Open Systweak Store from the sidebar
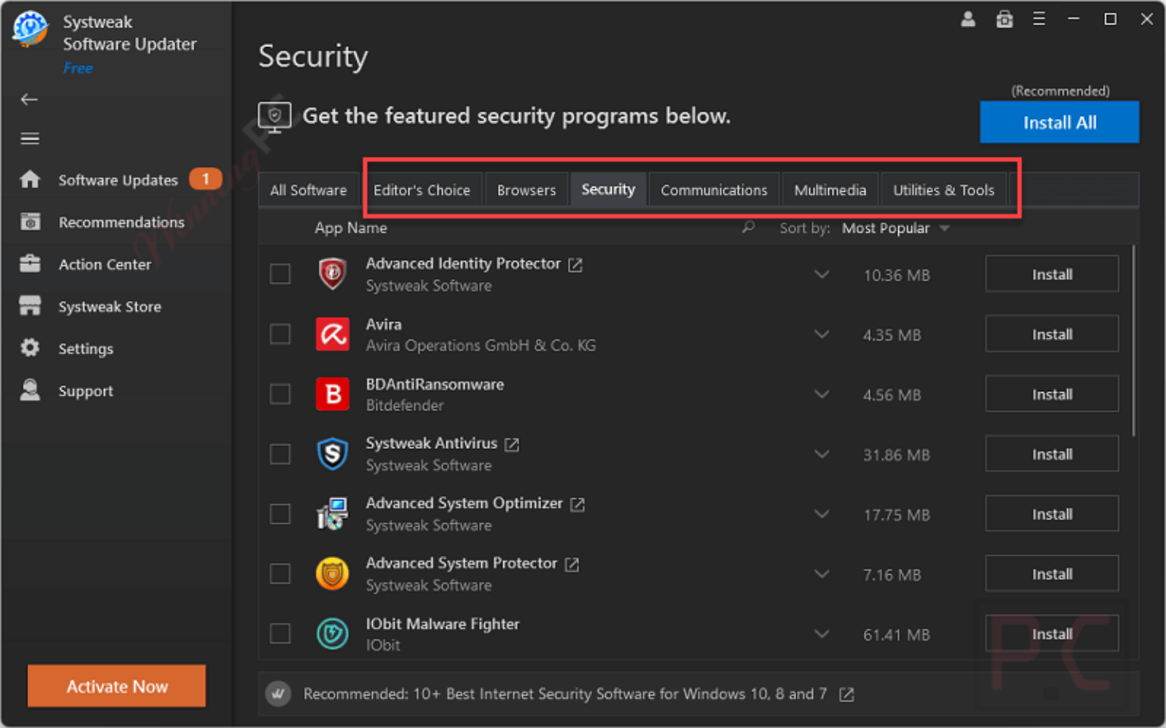Image resolution: width=1166 pixels, height=728 pixels. click(x=91, y=306)
